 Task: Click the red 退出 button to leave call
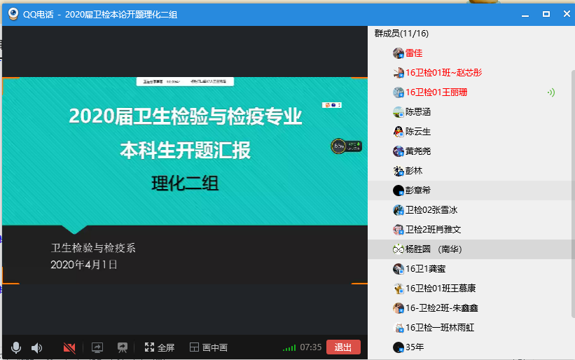point(343,347)
